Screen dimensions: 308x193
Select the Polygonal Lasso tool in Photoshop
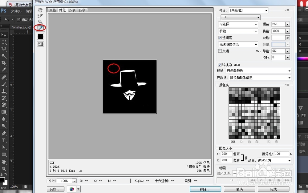point(4,49)
